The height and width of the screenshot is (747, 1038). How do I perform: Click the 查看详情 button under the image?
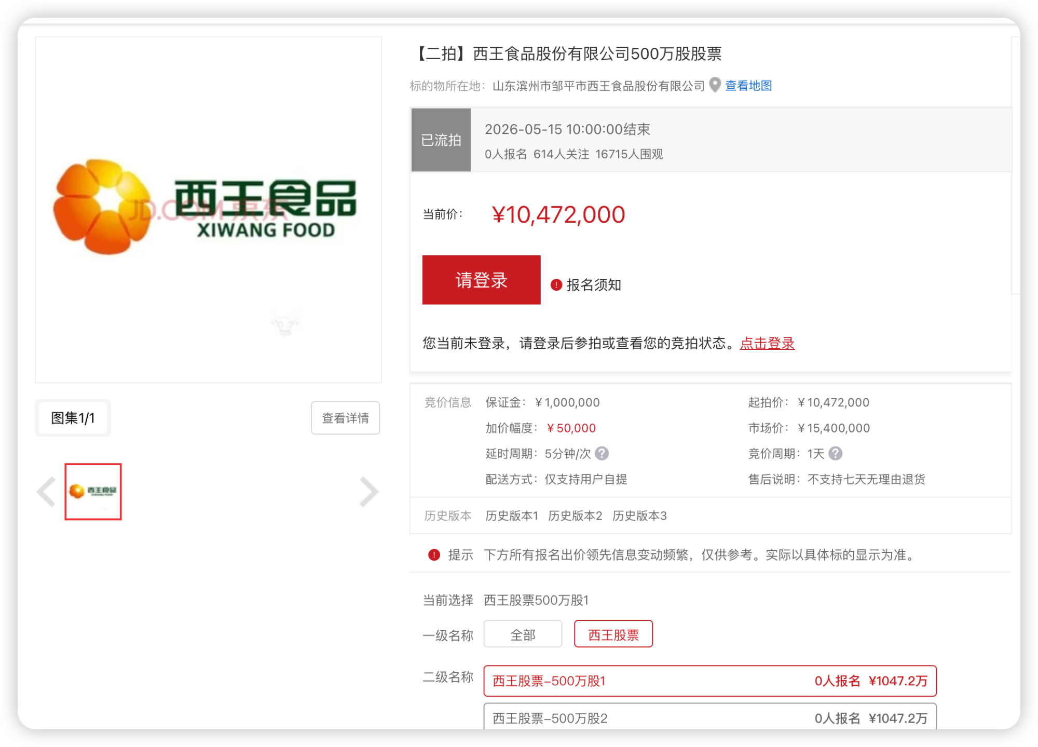pos(346,418)
